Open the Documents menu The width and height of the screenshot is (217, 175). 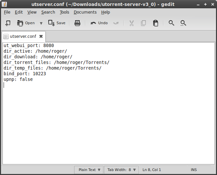85,12
